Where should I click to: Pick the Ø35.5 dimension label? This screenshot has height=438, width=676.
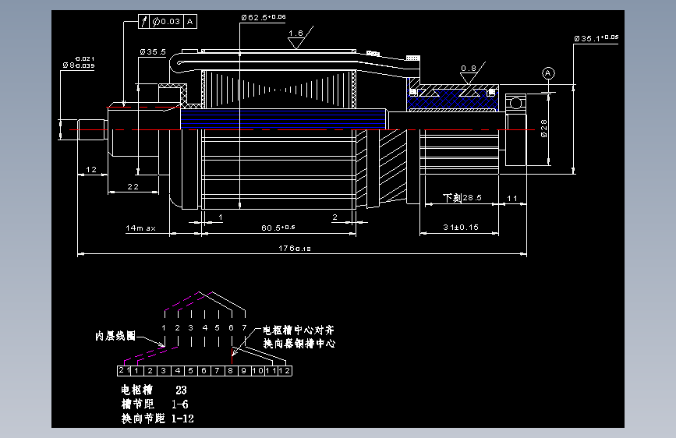click(x=153, y=51)
